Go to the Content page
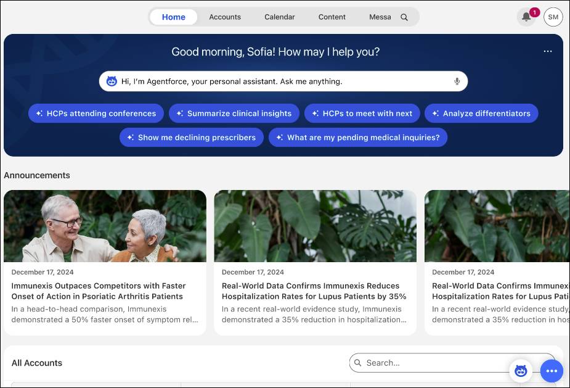Viewport: 570px width, 388px height. 332,17
